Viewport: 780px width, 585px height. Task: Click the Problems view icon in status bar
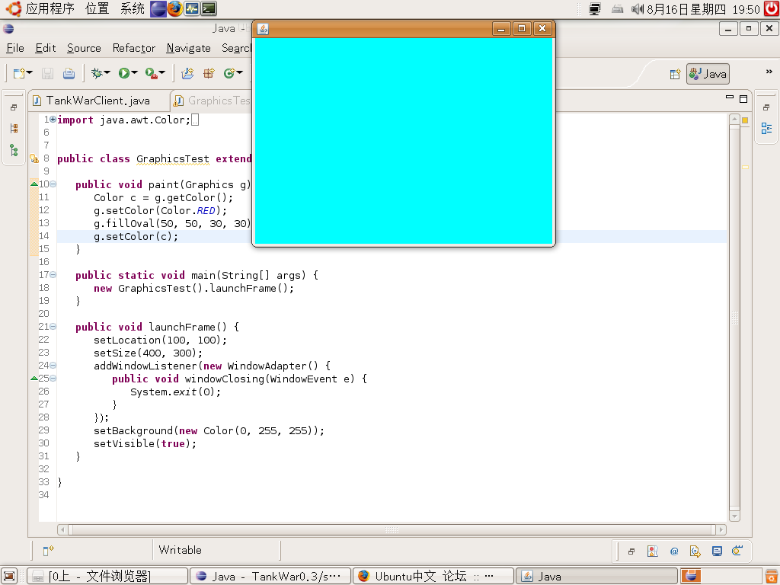(653, 551)
